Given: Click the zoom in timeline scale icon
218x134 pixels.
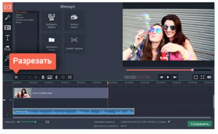Looking at the screenshot, I should 47,122.
